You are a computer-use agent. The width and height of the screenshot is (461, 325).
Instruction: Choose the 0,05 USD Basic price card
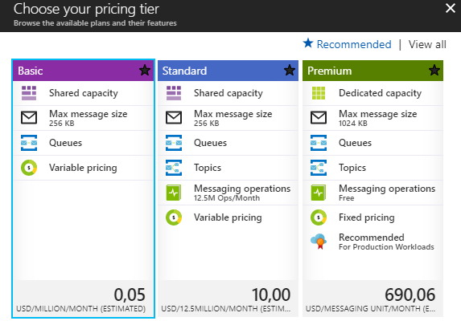pyautogui.click(x=84, y=299)
